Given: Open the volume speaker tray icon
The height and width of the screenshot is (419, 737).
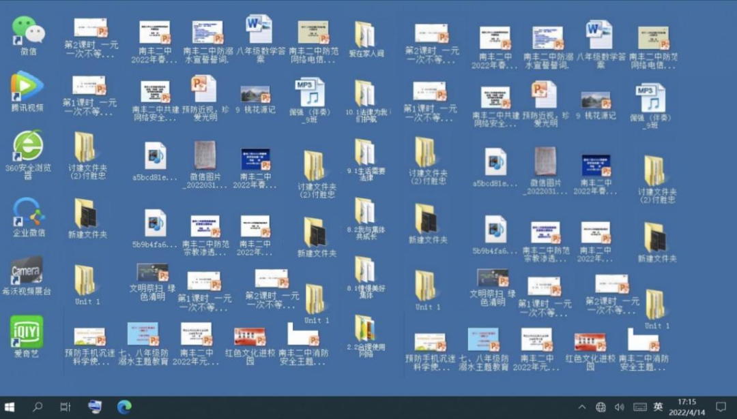Looking at the screenshot, I should tap(620, 407).
